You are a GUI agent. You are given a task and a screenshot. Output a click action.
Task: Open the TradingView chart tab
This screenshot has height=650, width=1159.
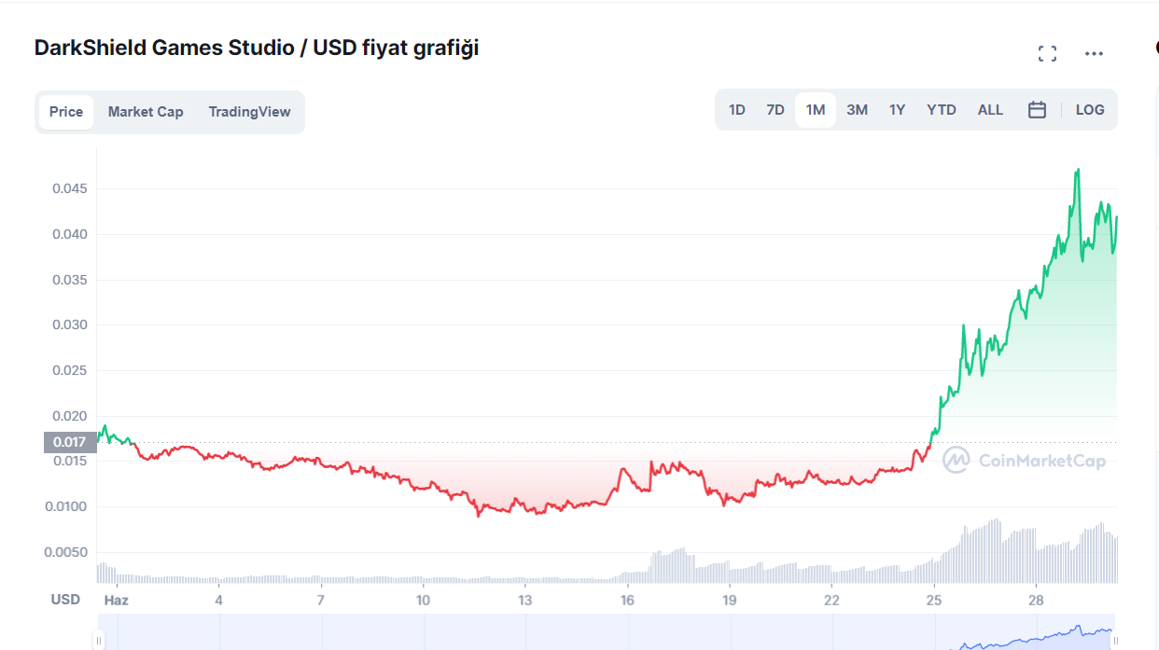(x=249, y=112)
